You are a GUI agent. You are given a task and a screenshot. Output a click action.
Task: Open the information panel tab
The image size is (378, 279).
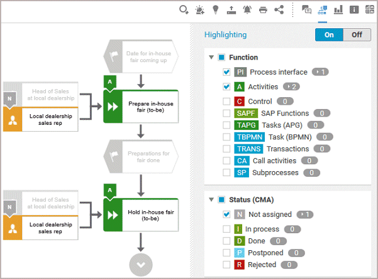coord(354,9)
